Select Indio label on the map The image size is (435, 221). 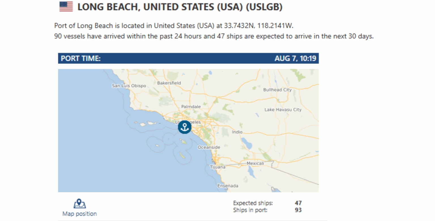pyautogui.click(x=237, y=132)
